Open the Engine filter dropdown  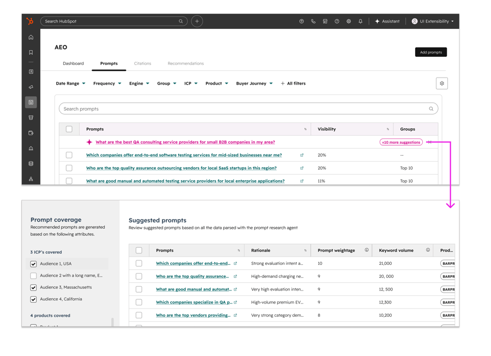click(x=139, y=84)
